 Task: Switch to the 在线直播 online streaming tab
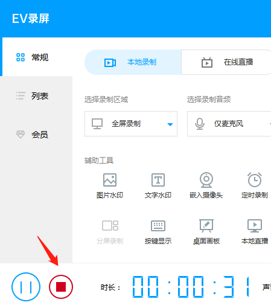[226, 62]
